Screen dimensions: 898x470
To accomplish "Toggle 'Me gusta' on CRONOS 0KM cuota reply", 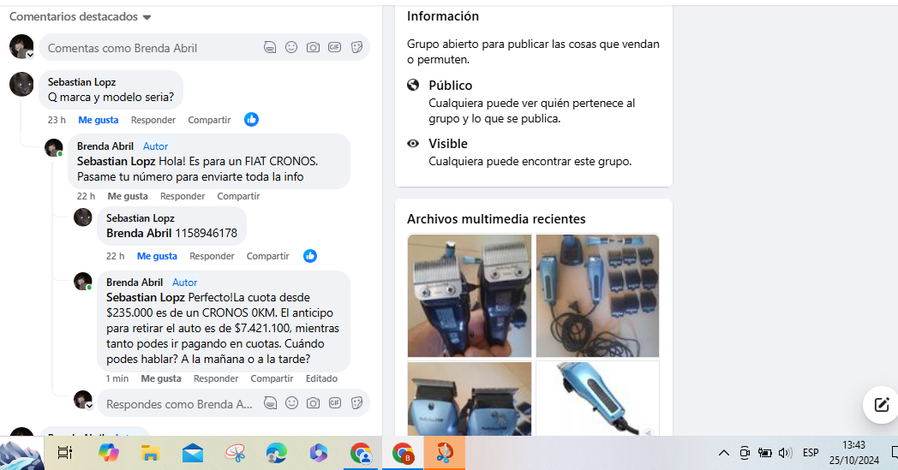I will 161,378.
